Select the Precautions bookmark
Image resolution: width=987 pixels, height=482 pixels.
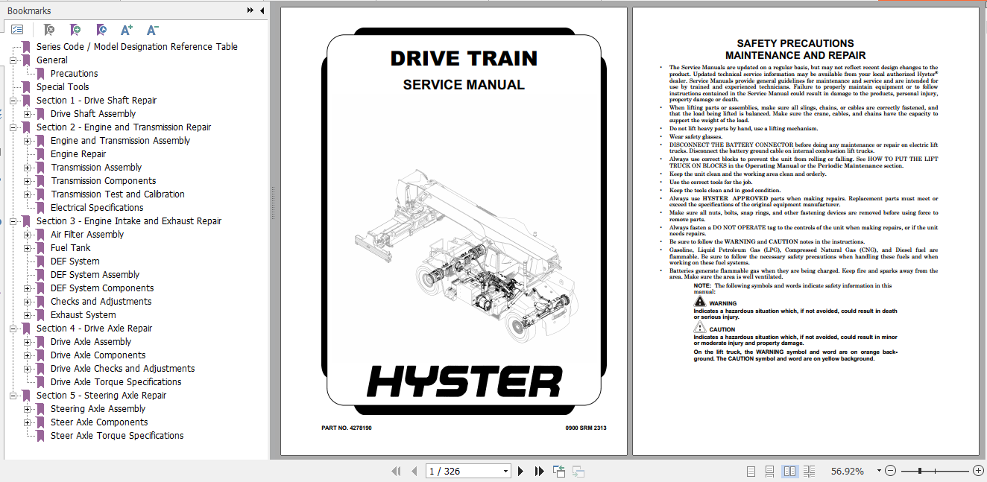(x=76, y=73)
